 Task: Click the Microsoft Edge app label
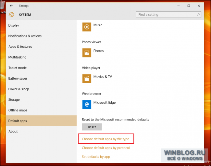pos(105,102)
